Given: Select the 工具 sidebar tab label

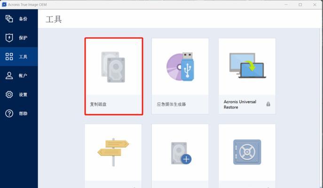Looking at the screenshot, I should [x=23, y=56].
